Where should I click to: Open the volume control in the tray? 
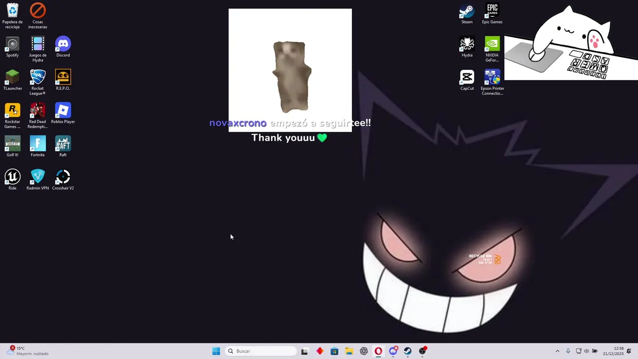(x=586, y=351)
